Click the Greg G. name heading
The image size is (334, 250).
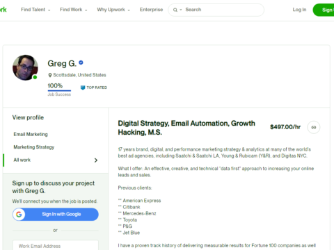[62, 63]
